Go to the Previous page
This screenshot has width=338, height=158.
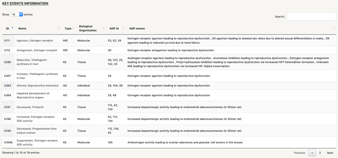tap(300, 153)
